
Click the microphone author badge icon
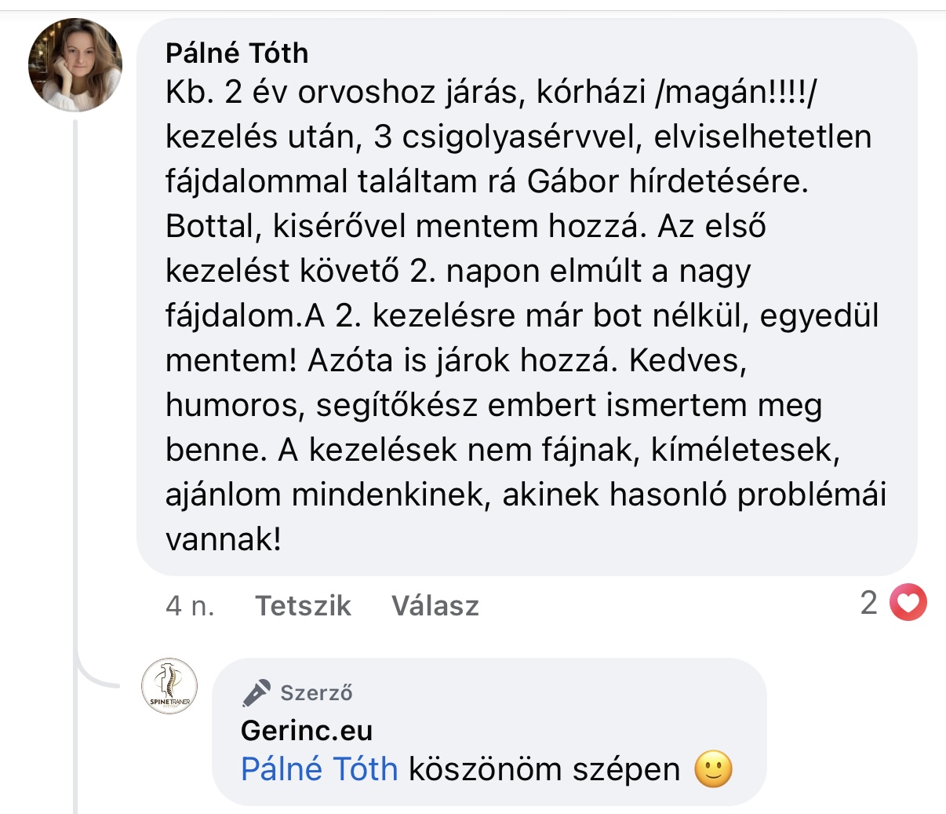256,692
